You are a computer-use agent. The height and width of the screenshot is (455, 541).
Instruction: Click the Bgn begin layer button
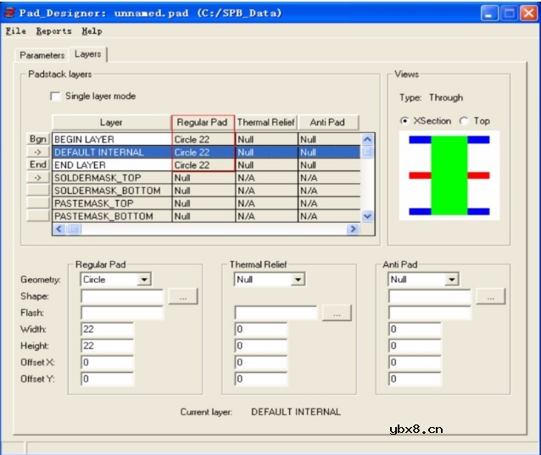pos(38,139)
